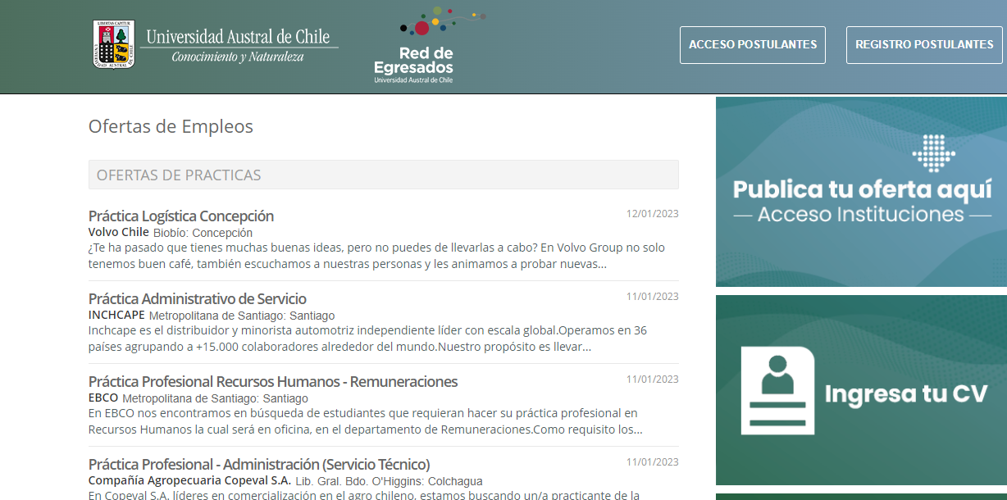
Task: Click the INCHCAPE company name
Action: [116, 315]
